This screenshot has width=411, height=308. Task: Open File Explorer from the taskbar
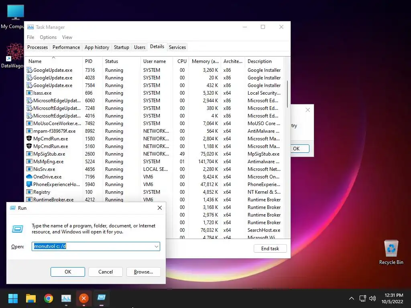pyautogui.click(x=31, y=298)
